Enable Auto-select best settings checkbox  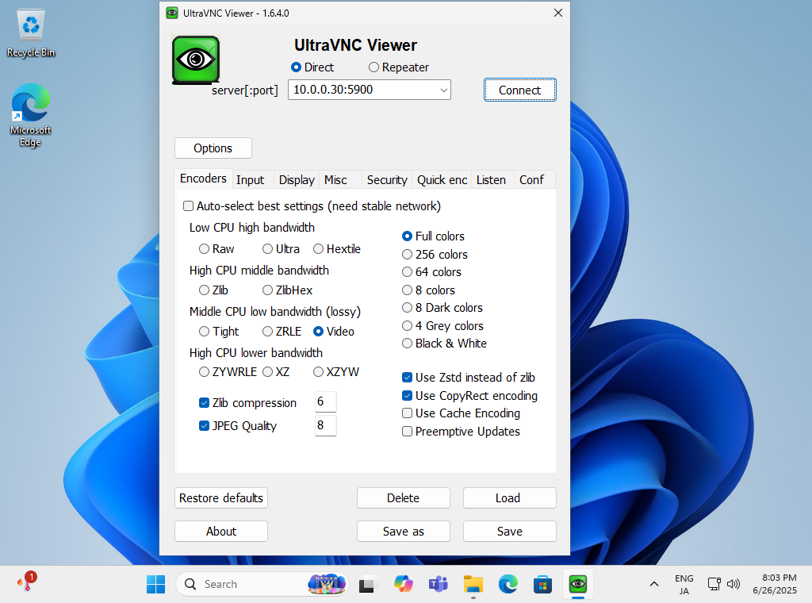[188, 205]
